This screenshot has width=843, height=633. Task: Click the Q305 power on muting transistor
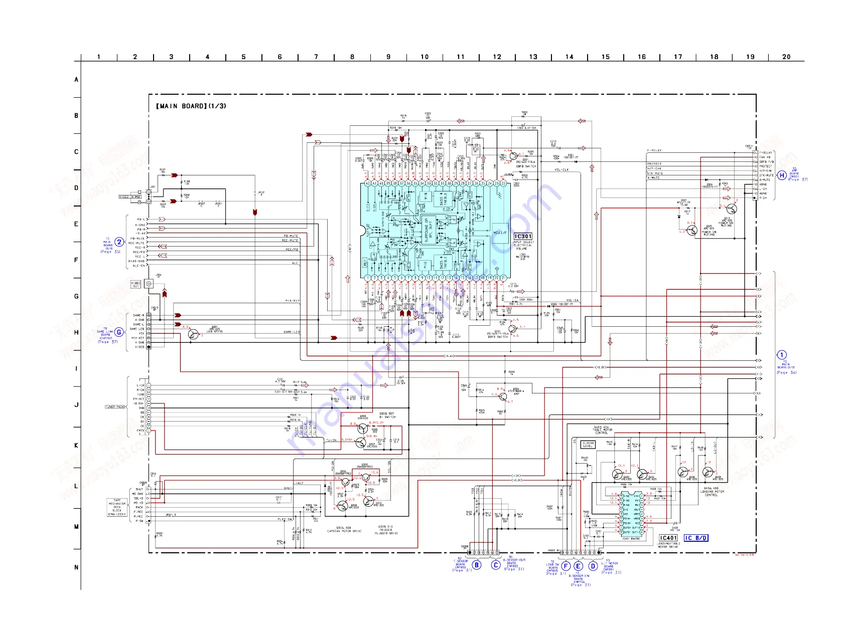(691, 231)
